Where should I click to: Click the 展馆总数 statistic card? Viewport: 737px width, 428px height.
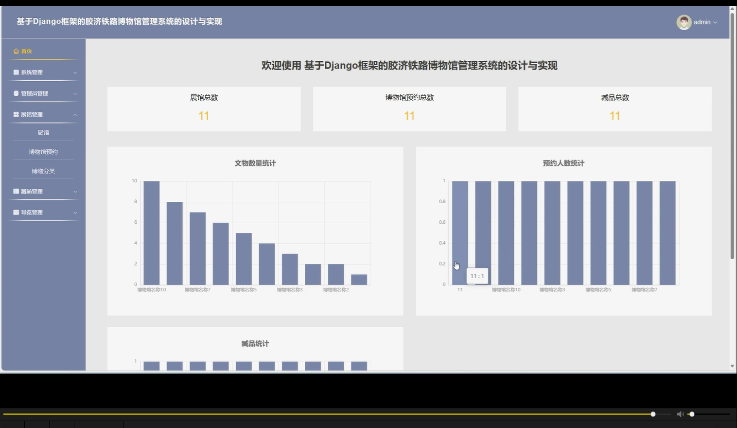click(204, 109)
